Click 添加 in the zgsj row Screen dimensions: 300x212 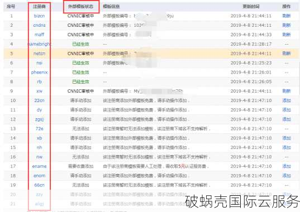click(287, 119)
